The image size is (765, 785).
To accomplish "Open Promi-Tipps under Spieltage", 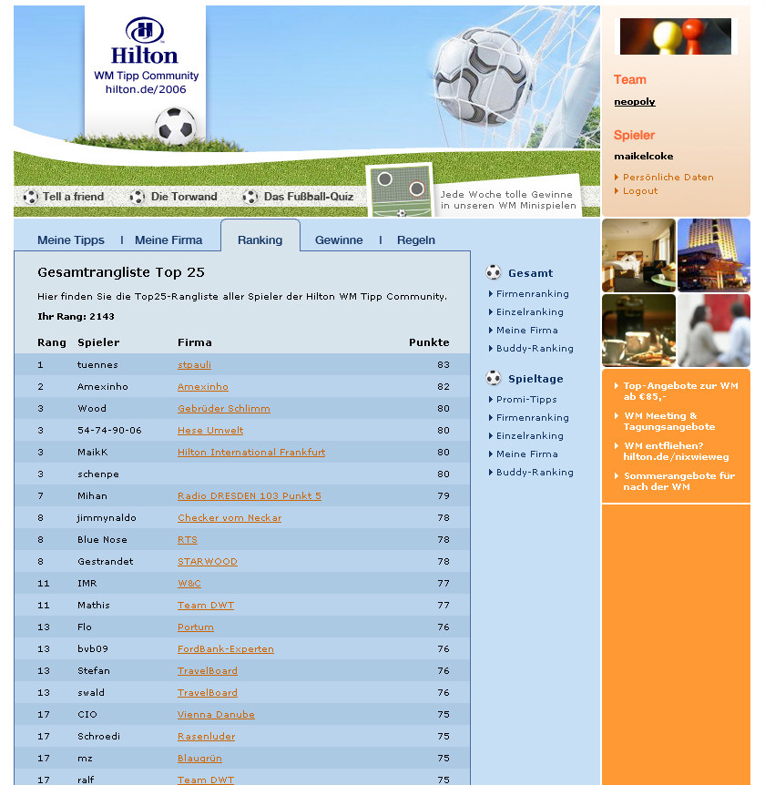I will pyautogui.click(x=526, y=400).
